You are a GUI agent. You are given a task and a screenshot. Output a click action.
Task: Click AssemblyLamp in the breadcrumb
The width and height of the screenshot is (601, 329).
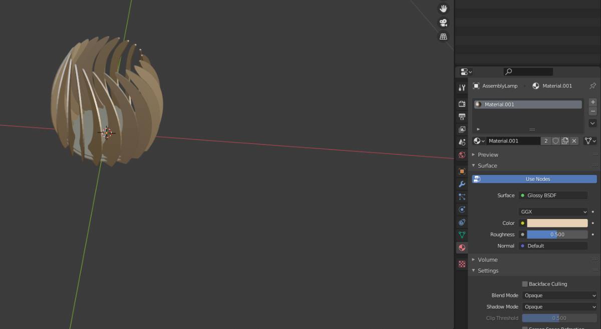[500, 86]
